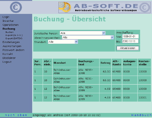Click the 'nach oben' link in footer
Screen dimensions: 152x118
16,115
